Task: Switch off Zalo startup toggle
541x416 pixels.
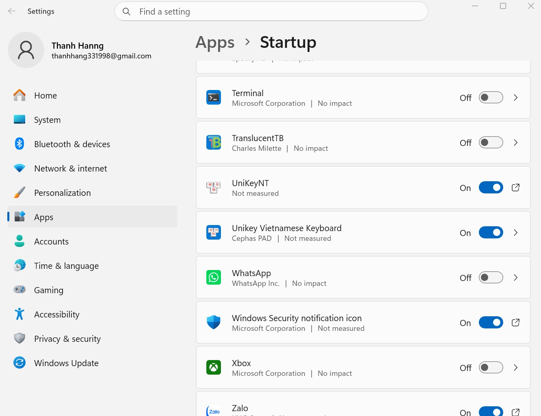Action: [x=491, y=411]
